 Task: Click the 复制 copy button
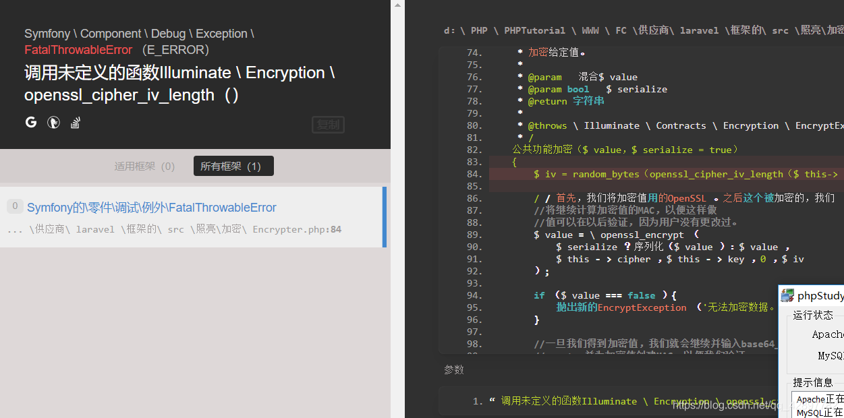click(x=329, y=125)
